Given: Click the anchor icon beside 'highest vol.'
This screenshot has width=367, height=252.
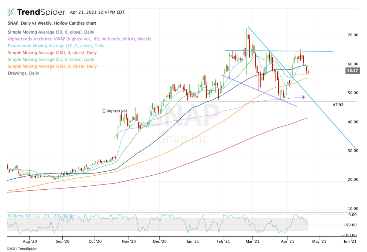Looking at the screenshot, I should [x=104, y=111].
